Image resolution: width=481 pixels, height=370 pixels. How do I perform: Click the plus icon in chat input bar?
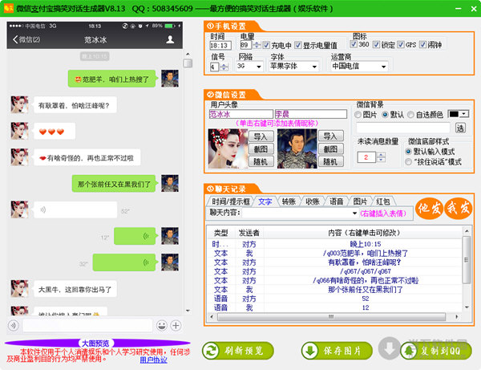pos(176,325)
